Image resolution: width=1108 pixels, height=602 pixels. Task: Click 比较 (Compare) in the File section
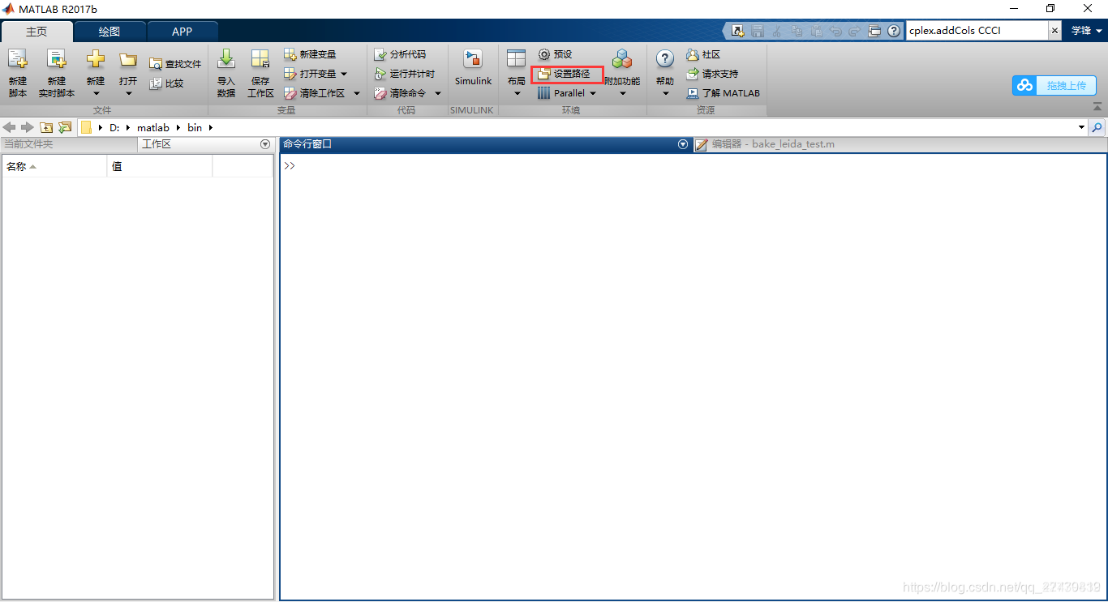click(166, 83)
